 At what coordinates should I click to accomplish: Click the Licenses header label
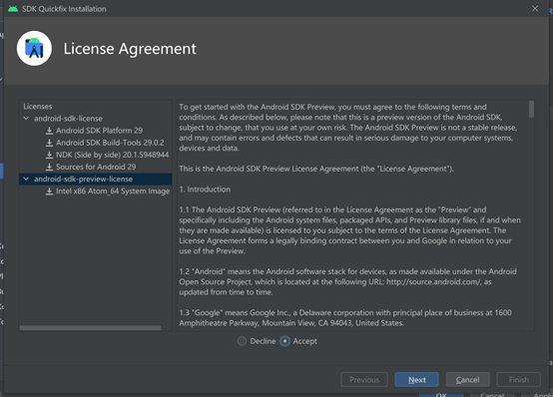point(38,107)
